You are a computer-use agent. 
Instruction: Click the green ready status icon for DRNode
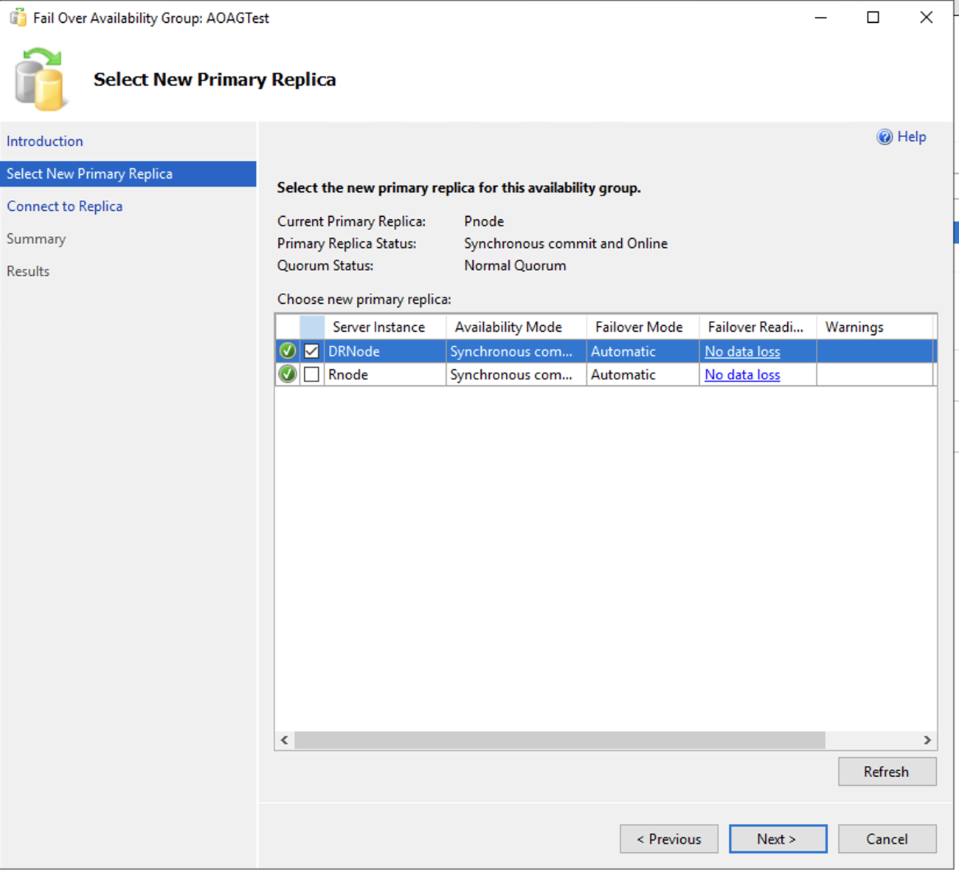287,351
